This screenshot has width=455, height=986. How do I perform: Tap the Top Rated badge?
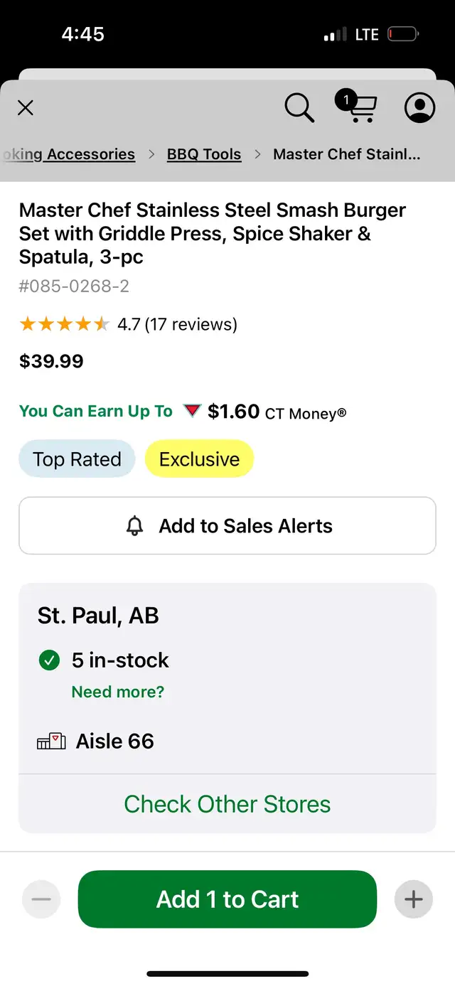coord(77,459)
